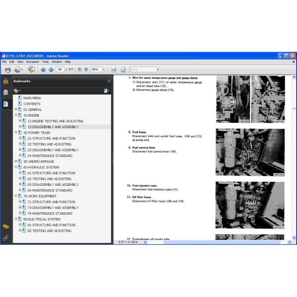Expand 12 ENGINE TESTING AND ADJUSTING

(20, 120)
